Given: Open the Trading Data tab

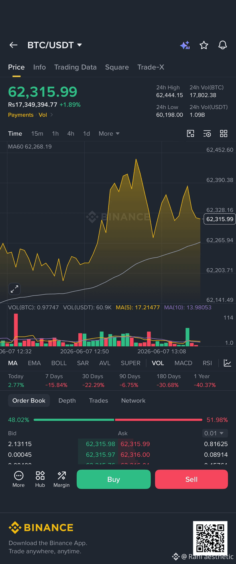Looking at the screenshot, I should click(75, 67).
